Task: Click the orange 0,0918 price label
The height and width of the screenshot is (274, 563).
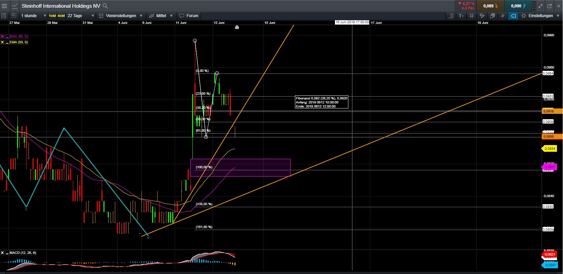Action: tap(552, 111)
